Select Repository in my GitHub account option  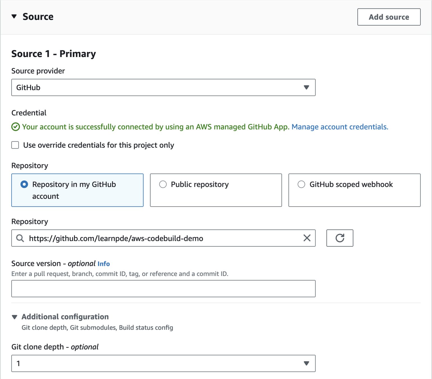pos(24,184)
